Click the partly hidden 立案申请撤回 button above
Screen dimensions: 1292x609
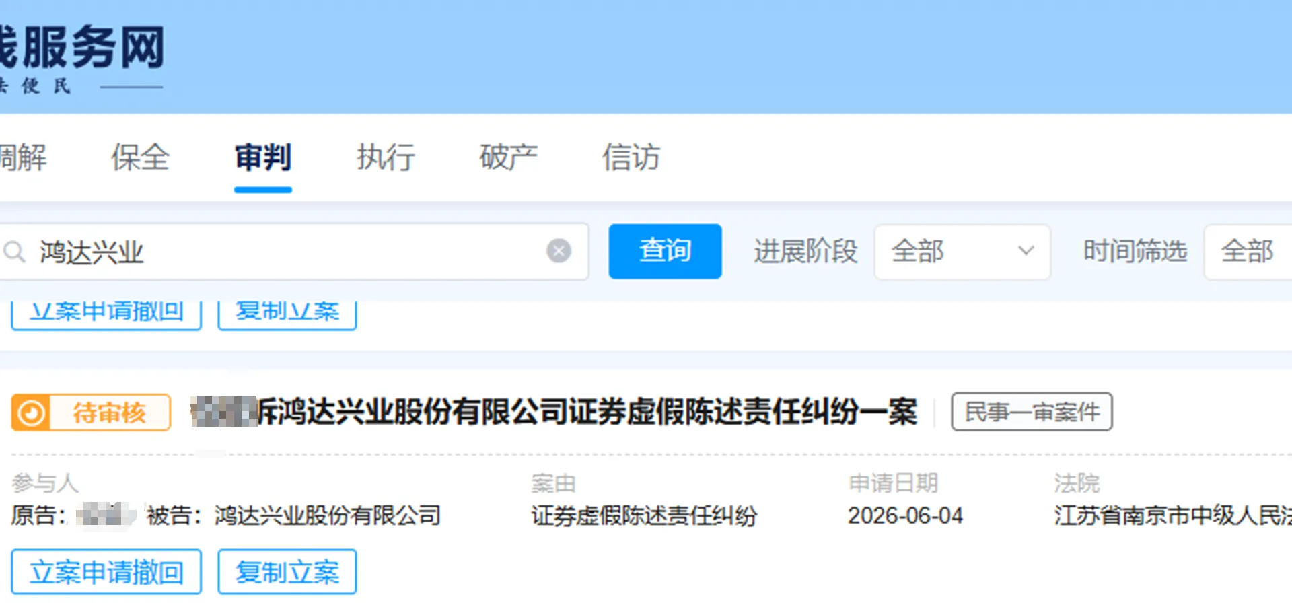click(x=106, y=315)
